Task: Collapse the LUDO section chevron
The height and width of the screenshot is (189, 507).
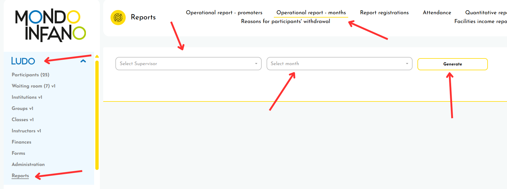Action: pos(83,61)
